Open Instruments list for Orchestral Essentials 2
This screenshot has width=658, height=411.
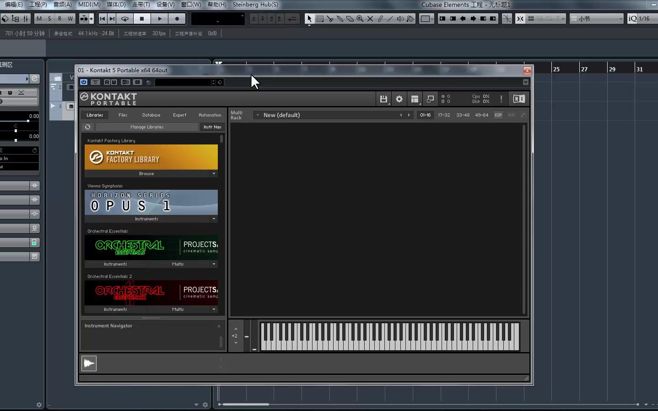(x=115, y=310)
